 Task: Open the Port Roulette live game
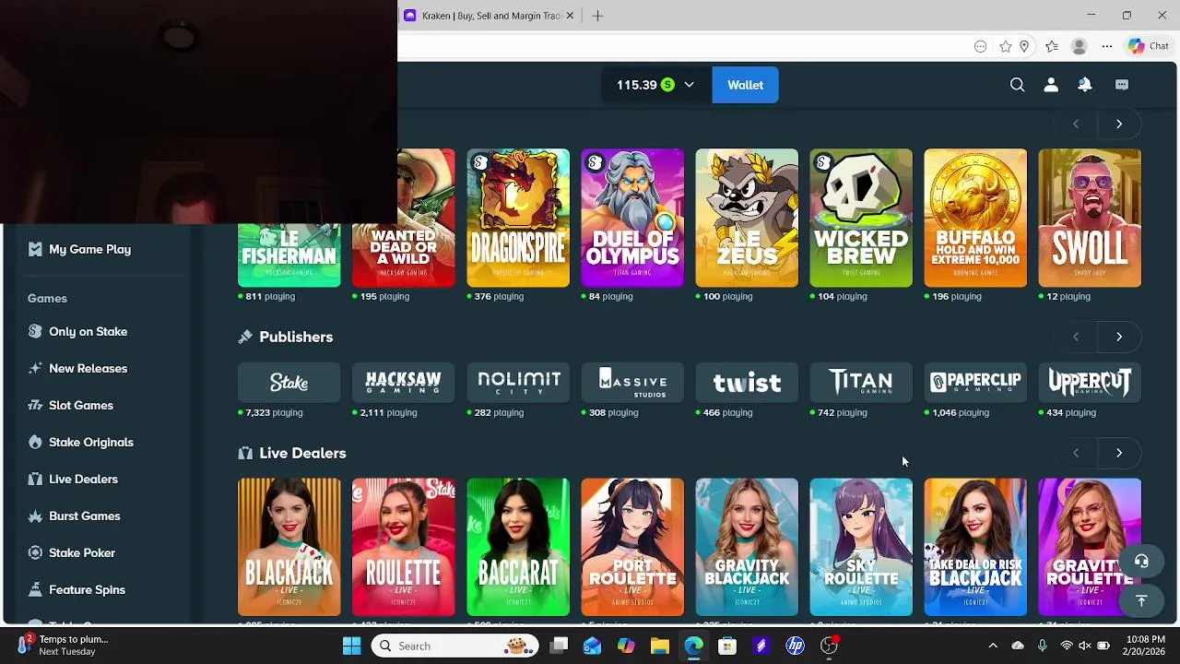(x=632, y=547)
